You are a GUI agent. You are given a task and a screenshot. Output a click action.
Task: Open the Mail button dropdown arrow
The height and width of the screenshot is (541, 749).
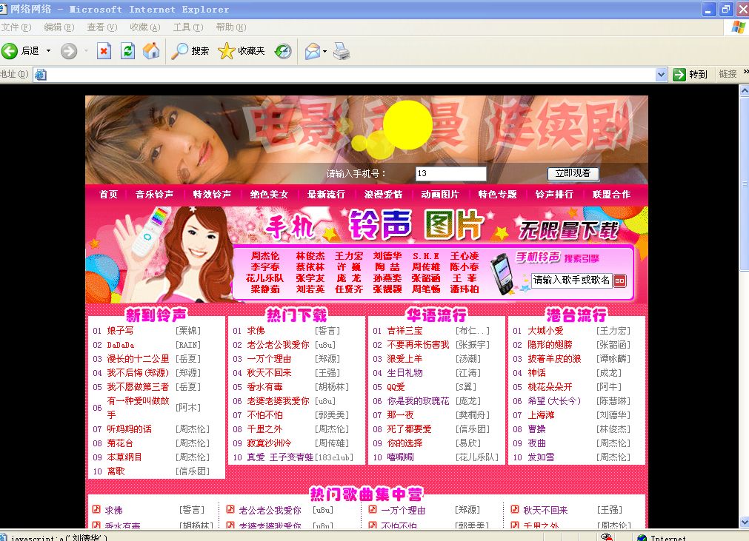pyautogui.click(x=324, y=50)
